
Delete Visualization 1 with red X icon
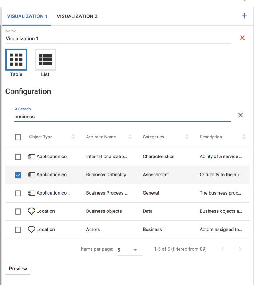tap(242, 38)
